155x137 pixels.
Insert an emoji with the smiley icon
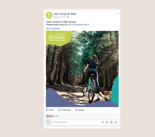pyautogui.click(x=103, y=122)
